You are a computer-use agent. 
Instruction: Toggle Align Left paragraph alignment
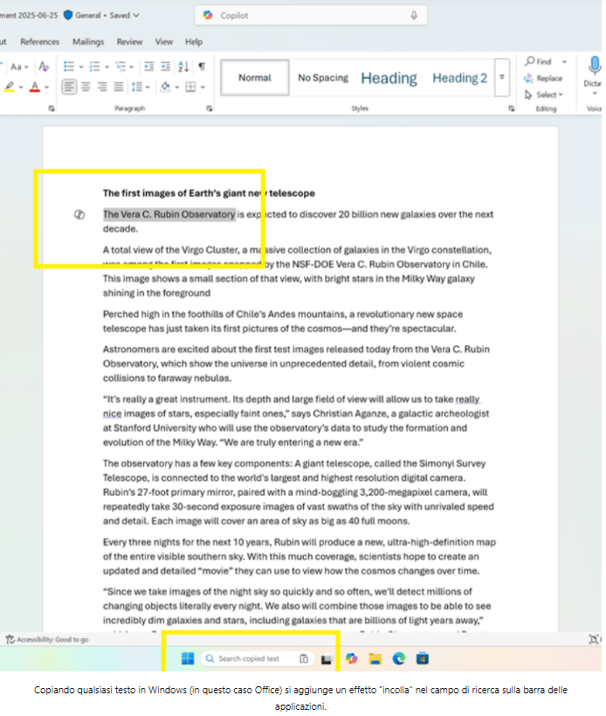point(69,87)
